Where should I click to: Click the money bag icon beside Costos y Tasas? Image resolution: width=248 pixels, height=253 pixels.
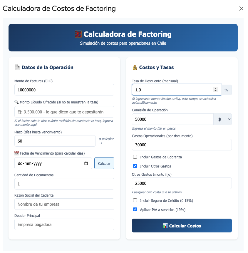(x=135, y=67)
